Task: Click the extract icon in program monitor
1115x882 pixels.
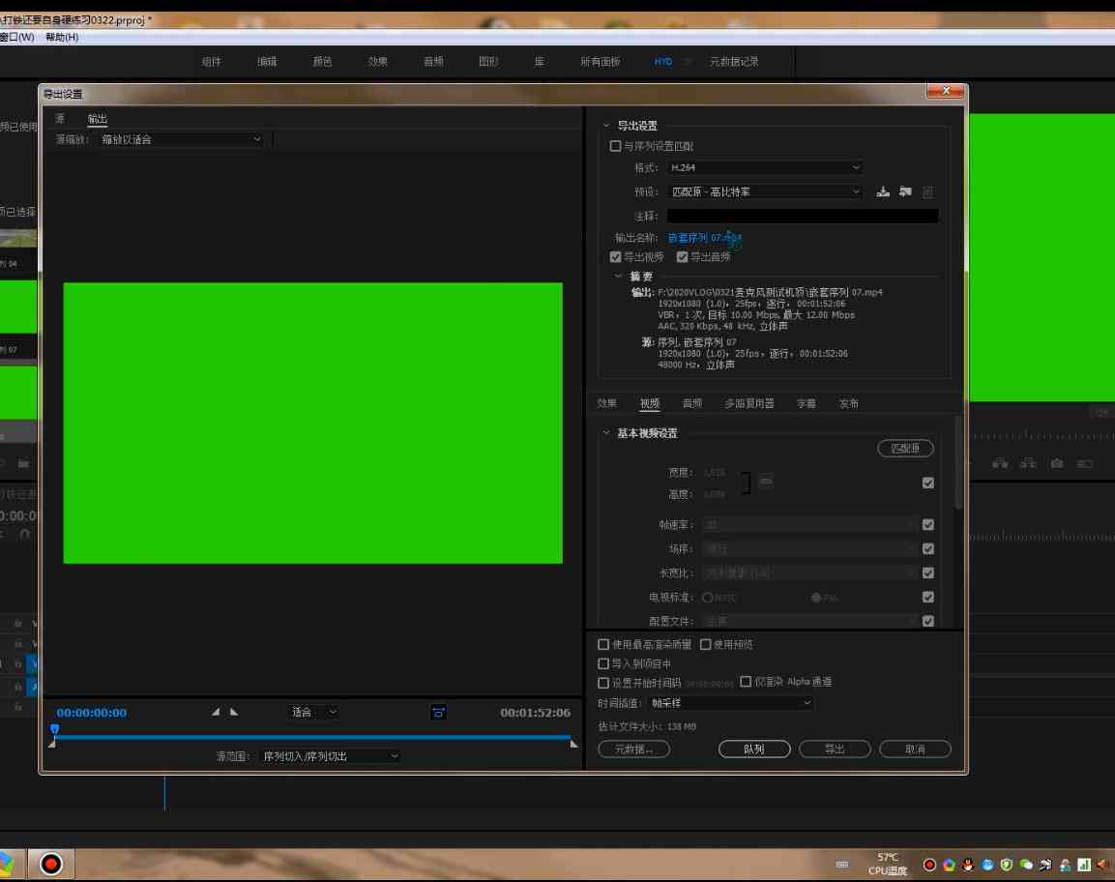Action: pyautogui.click(x=1028, y=463)
